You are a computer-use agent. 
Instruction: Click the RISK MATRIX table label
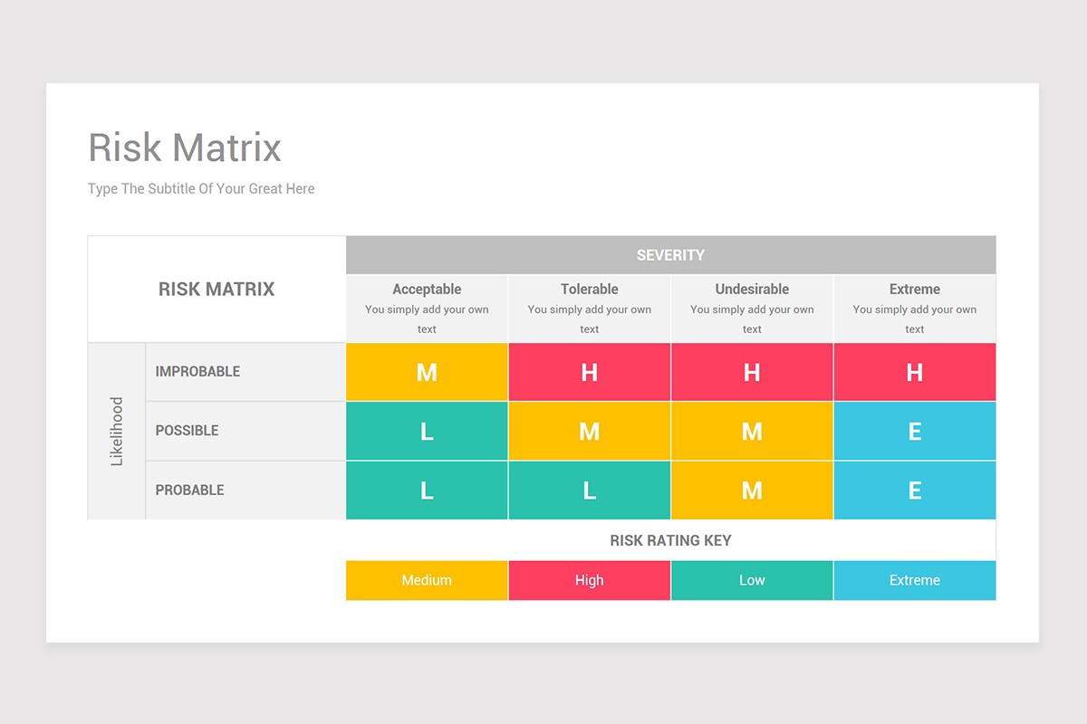tap(216, 289)
